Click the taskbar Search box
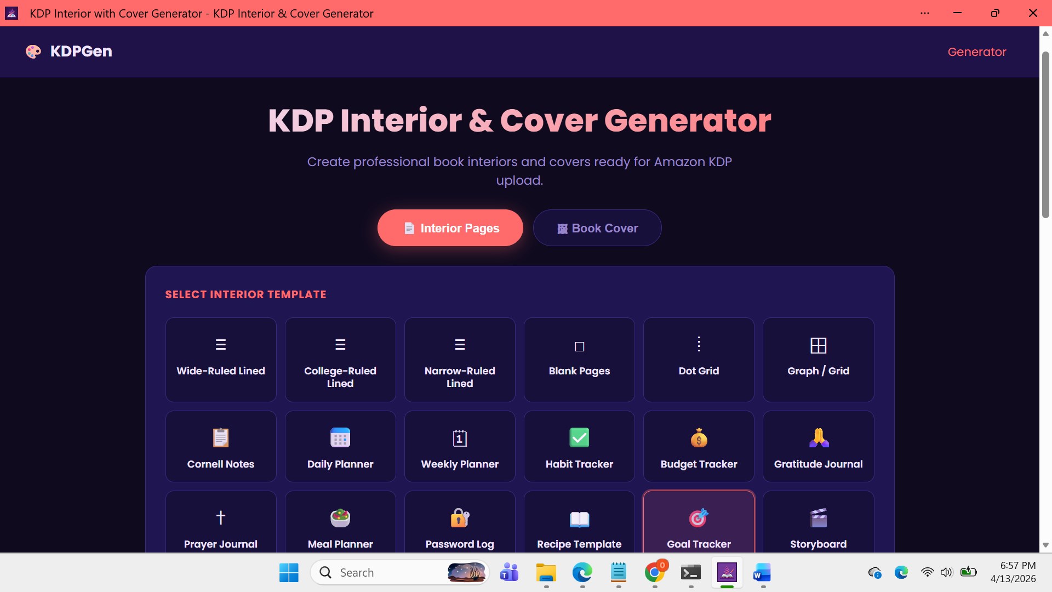The height and width of the screenshot is (592, 1052). [x=399, y=573]
